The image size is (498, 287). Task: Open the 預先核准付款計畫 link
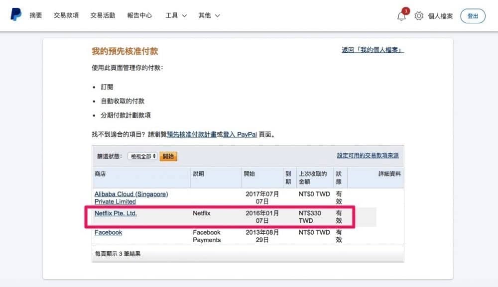click(x=192, y=134)
